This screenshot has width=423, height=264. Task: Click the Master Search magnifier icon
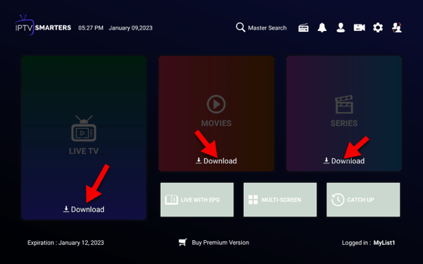click(x=240, y=27)
